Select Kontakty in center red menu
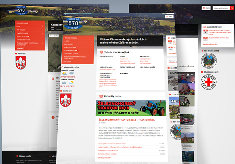This screenshot has width=235, height=164. pos(67,62)
